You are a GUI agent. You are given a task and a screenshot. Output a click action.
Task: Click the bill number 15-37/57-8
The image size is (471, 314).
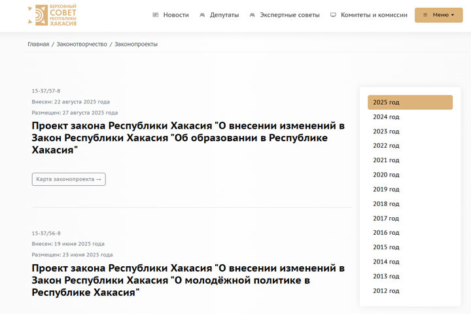tap(46, 91)
